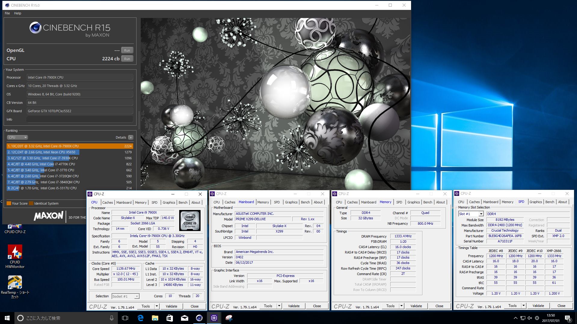Click the Details arrow in Ranking

130,137
